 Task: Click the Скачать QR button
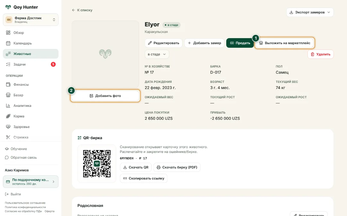[x=136, y=167]
